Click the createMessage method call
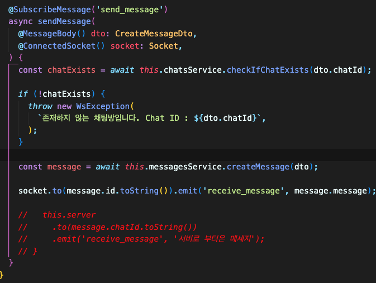Screen dimensions: 376x283 click(x=258, y=167)
